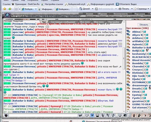Click the private message icon next to Bellji

click(x=128, y=50)
